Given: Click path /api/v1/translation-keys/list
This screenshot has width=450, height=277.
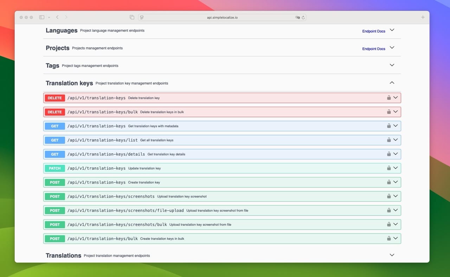Looking at the screenshot, I should pos(103,140).
